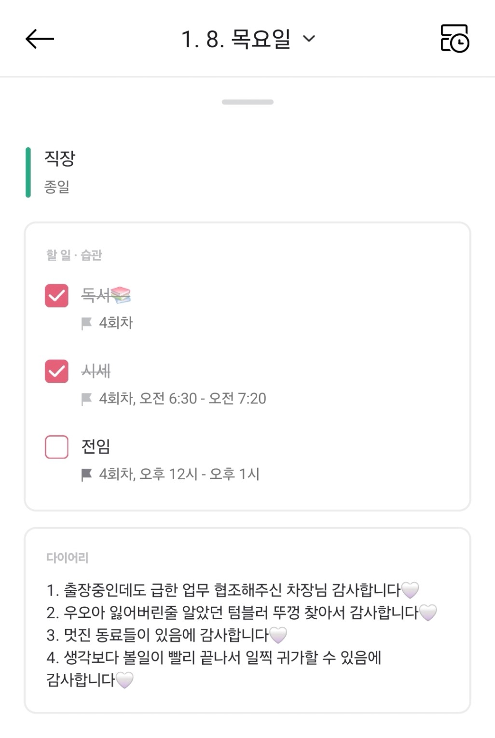Check the 점심 task checkbox
495x738 pixels.
pyautogui.click(x=56, y=447)
